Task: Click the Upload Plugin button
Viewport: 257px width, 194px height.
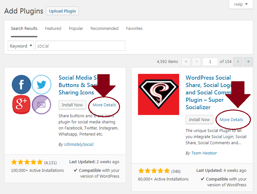Action: tap(62, 11)
